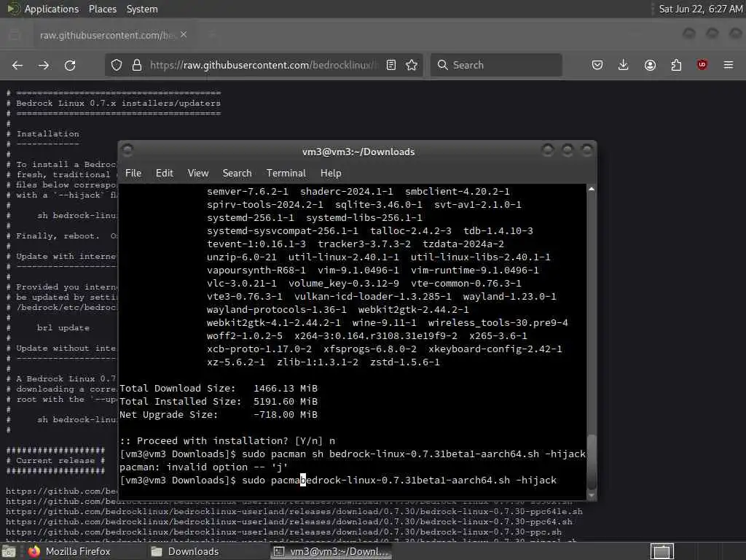Save page to Pocket icon
Screen dimensions: 746x560
(x=597, y=65)
